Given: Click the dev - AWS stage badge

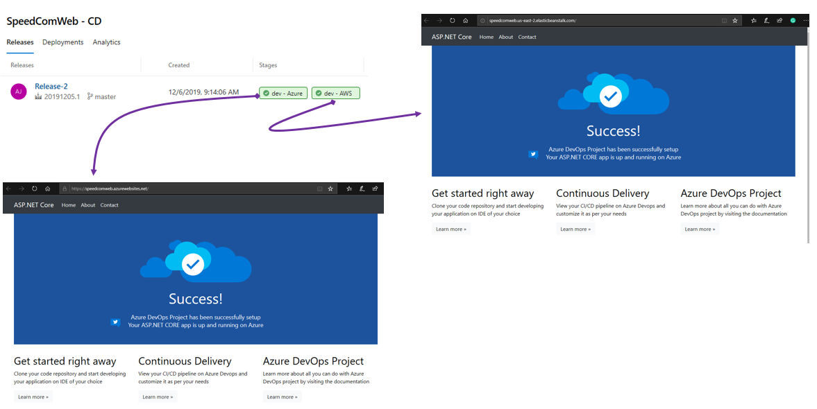Looking at the screenshot, I should pyautogui.click(x=335, y=93).
